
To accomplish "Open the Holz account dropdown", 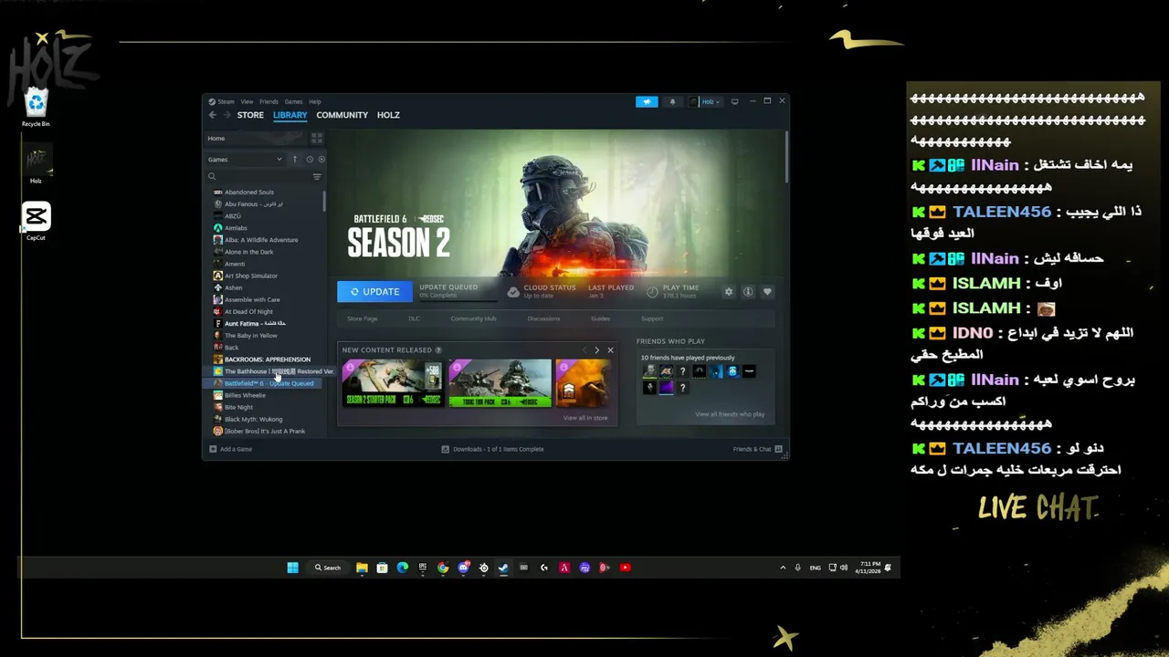I will click(705, 101).
